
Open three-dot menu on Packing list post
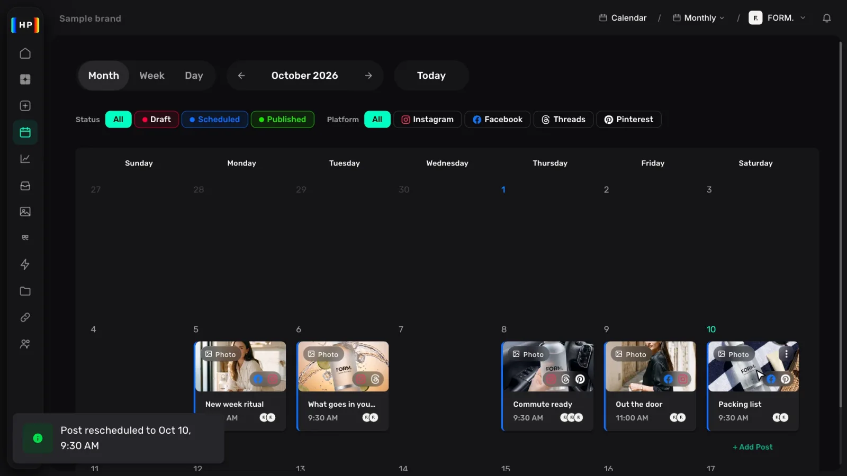[x=786, y=354]
